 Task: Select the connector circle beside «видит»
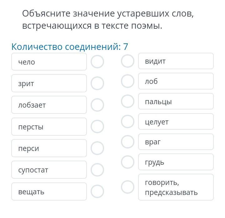click(127, 61)
